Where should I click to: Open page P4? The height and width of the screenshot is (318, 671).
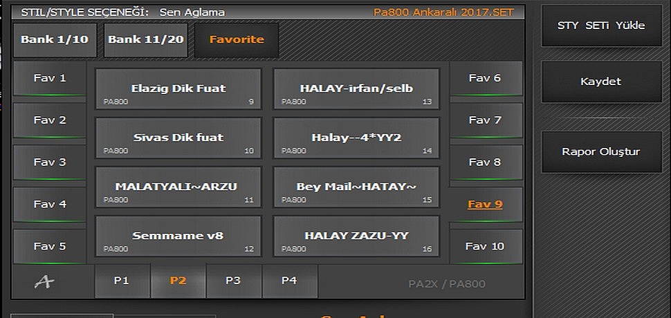pos(290,281)
